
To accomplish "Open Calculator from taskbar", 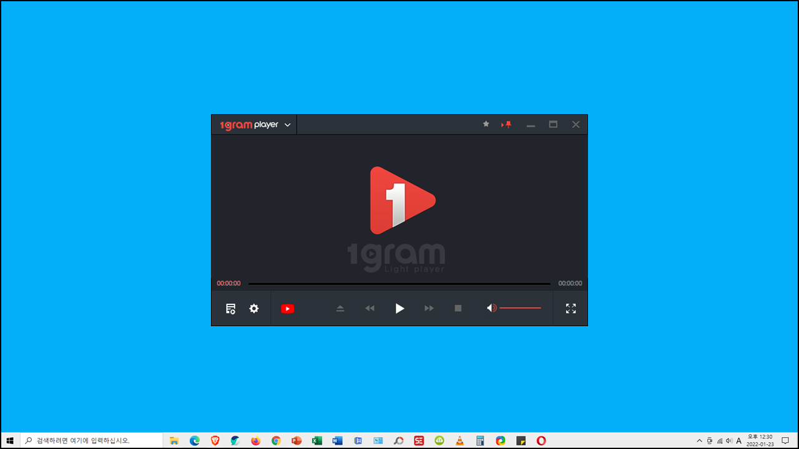I will 480,440.
